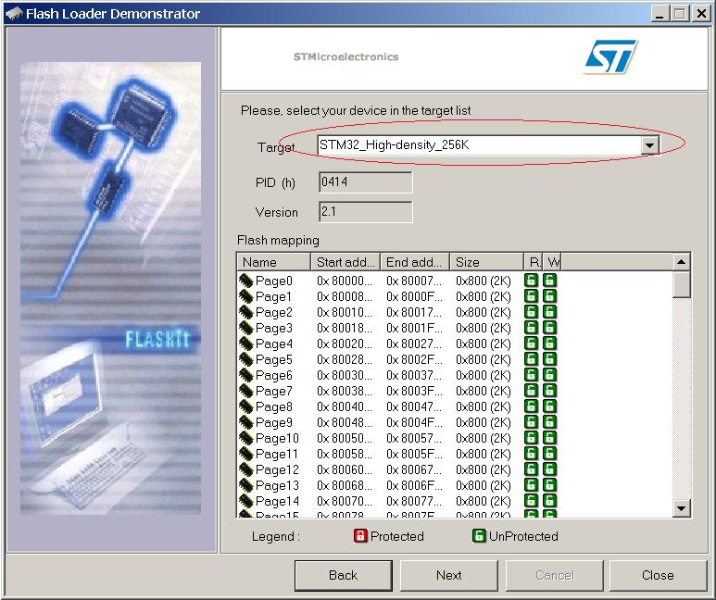This screenshot has width=716, height=600.
Task: Click the write lock icon on Page13 row
Action: (x=550, y=486)
